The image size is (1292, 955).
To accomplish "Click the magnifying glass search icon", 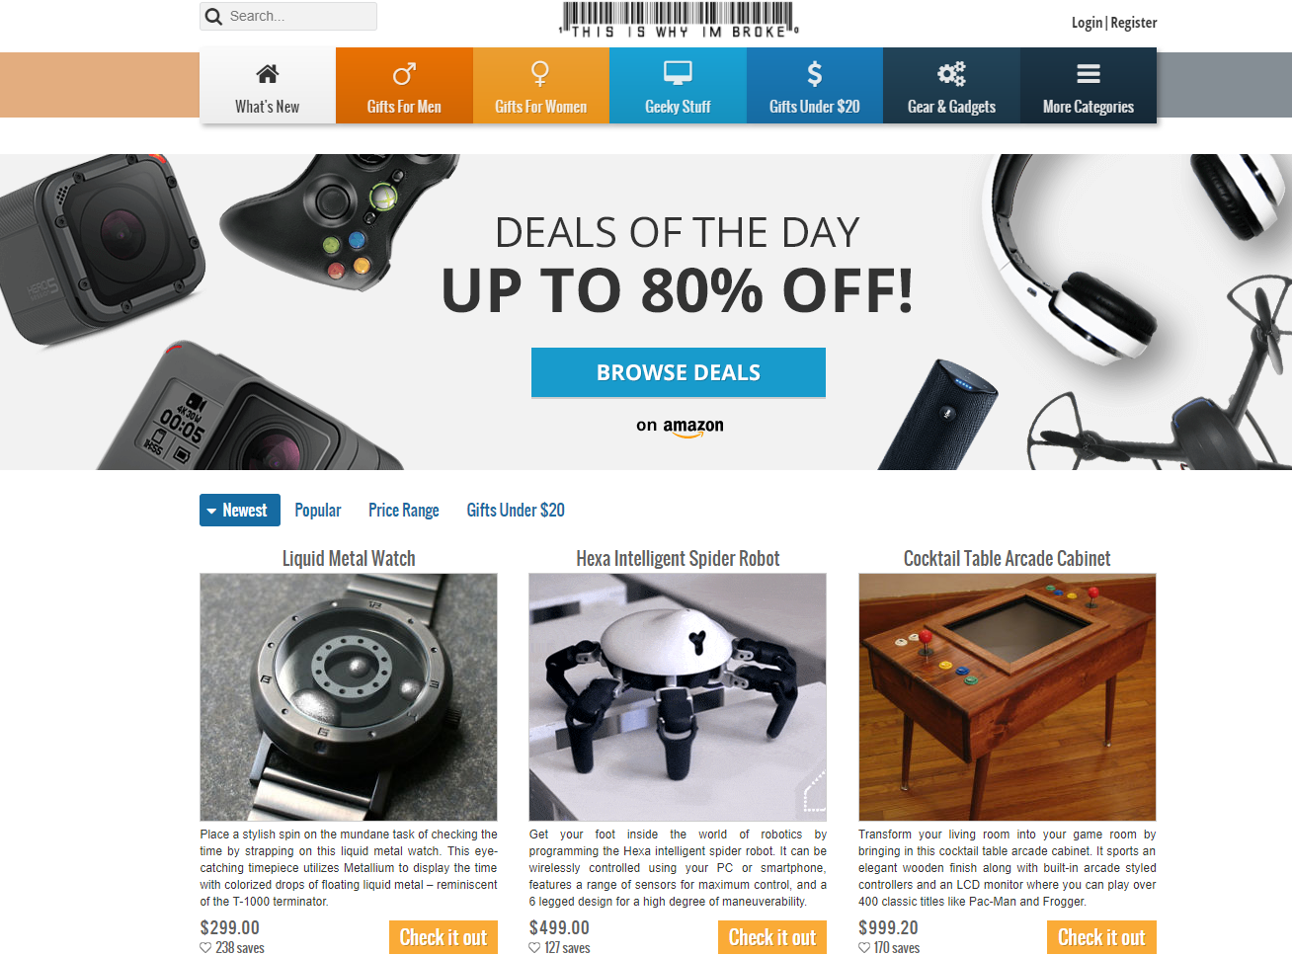I will point(213,17).
